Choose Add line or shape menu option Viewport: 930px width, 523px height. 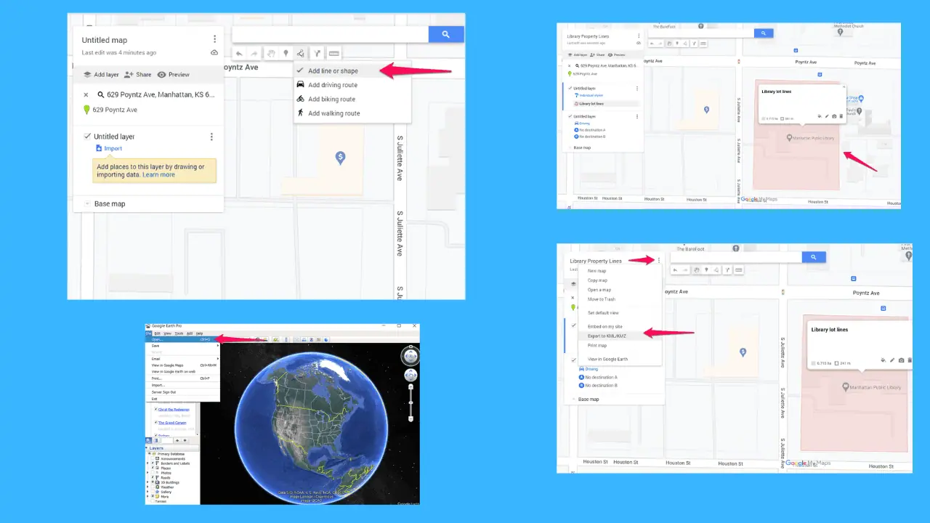(x=352, y=71)
